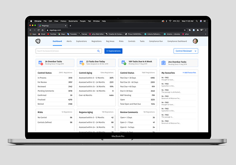This screenshot has width=236, height=165.
Task: Click the + Explorations button
Action: [113, 51]
